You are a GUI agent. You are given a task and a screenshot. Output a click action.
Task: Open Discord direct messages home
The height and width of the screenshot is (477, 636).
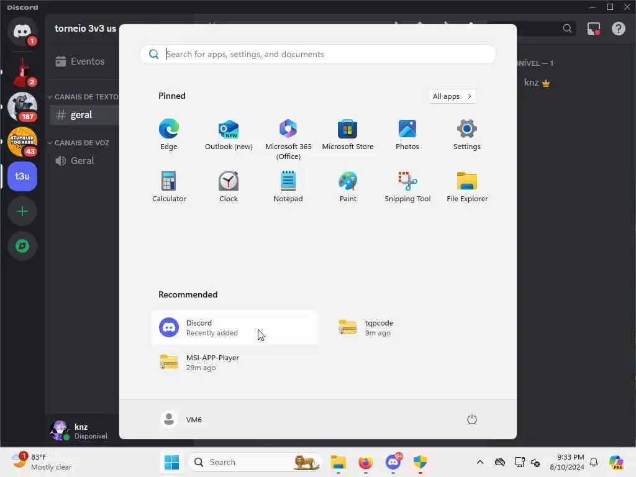pos(22,32)
